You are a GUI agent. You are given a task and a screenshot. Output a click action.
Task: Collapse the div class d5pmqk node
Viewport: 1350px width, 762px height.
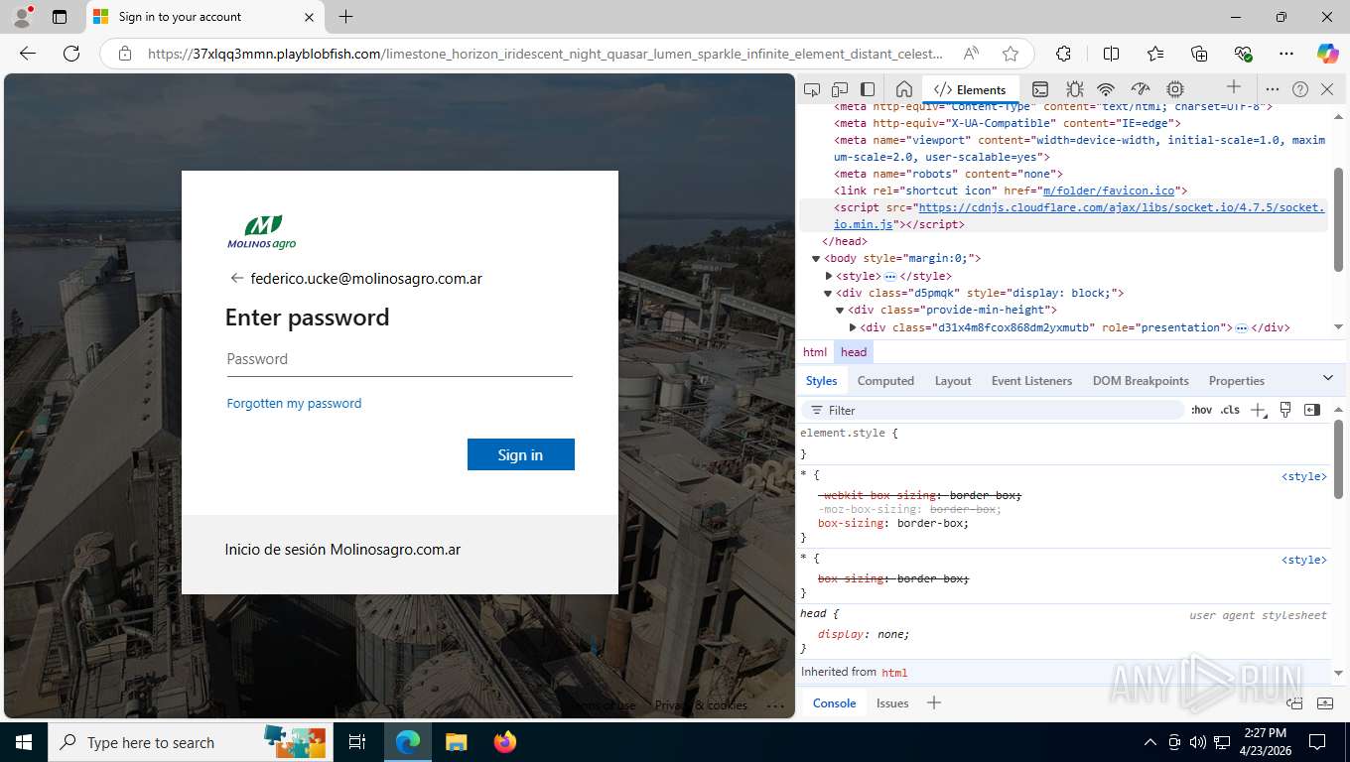tap(828, 294)
